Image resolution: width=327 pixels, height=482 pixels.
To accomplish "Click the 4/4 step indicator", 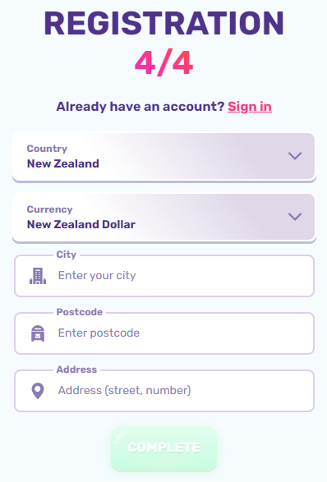I will coord(164,63).
